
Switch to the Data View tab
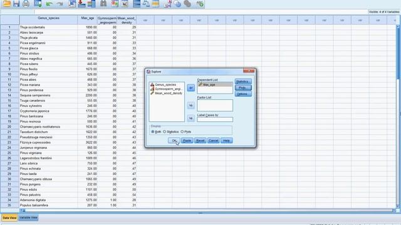pos(9,218)
